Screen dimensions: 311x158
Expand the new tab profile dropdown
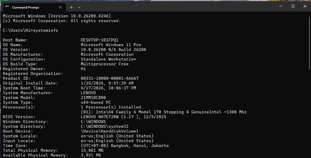79,7
